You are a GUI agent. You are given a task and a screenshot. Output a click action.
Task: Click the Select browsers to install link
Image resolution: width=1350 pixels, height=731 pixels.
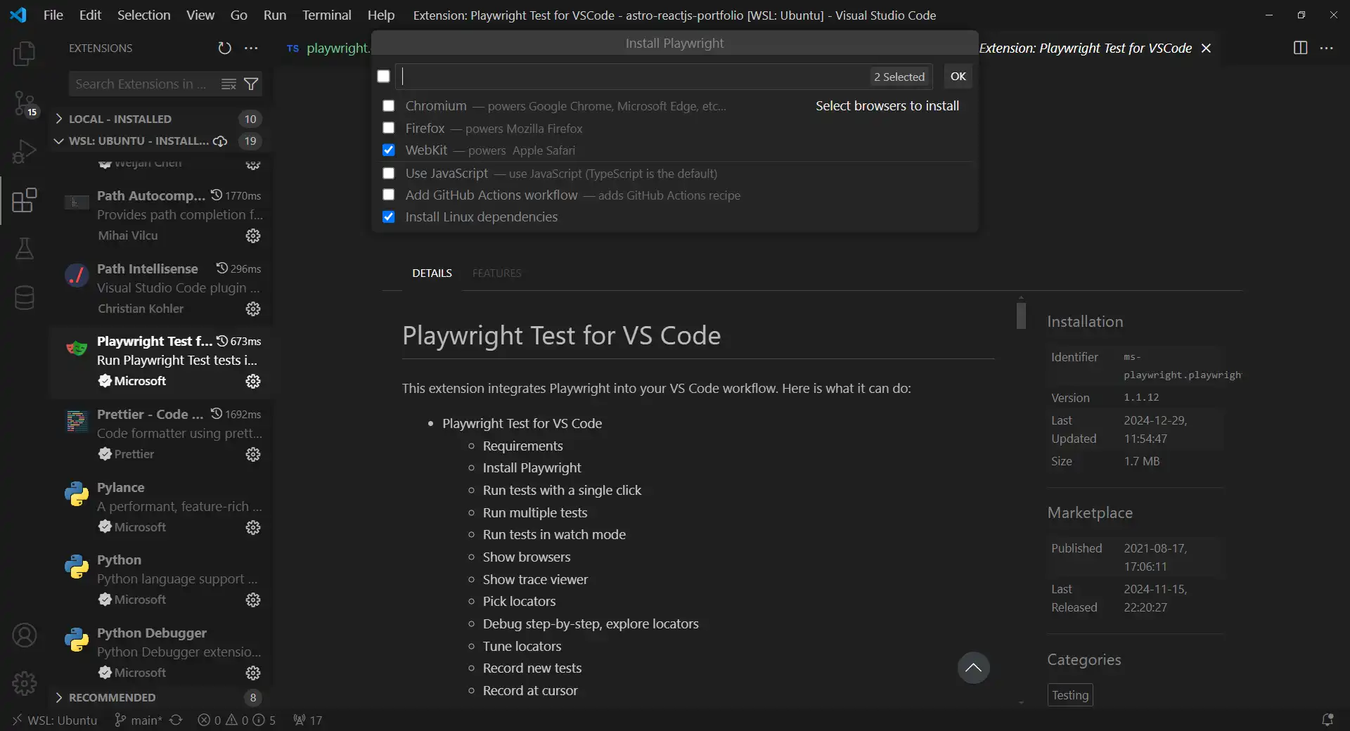click(x=887, y=105)
